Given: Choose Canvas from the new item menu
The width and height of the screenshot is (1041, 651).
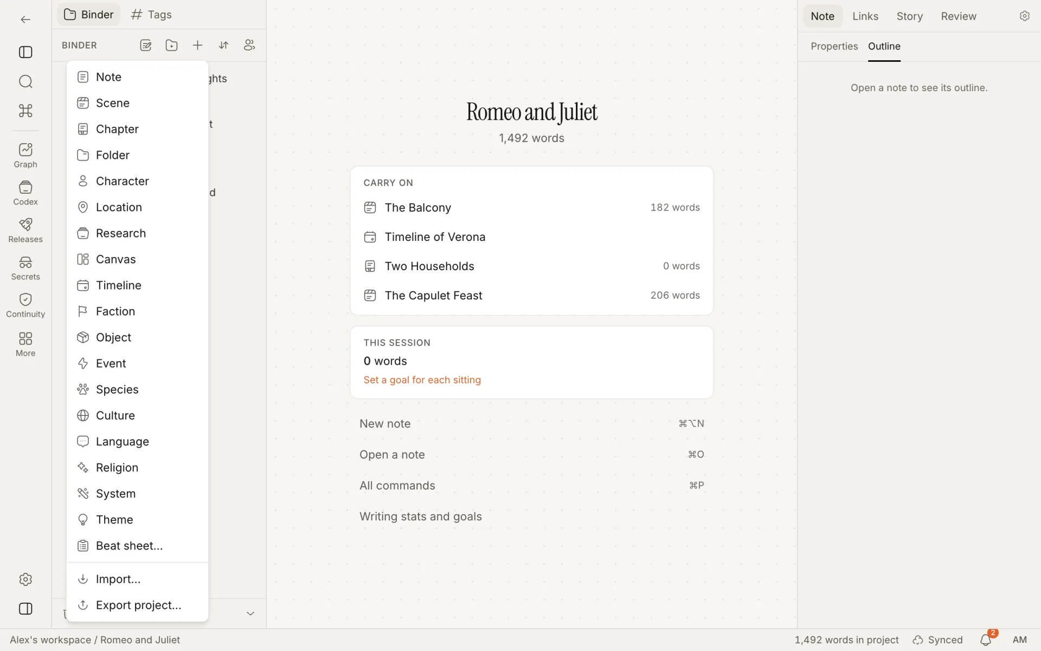Looking at the screenshot, I should [x=137, y=259].
